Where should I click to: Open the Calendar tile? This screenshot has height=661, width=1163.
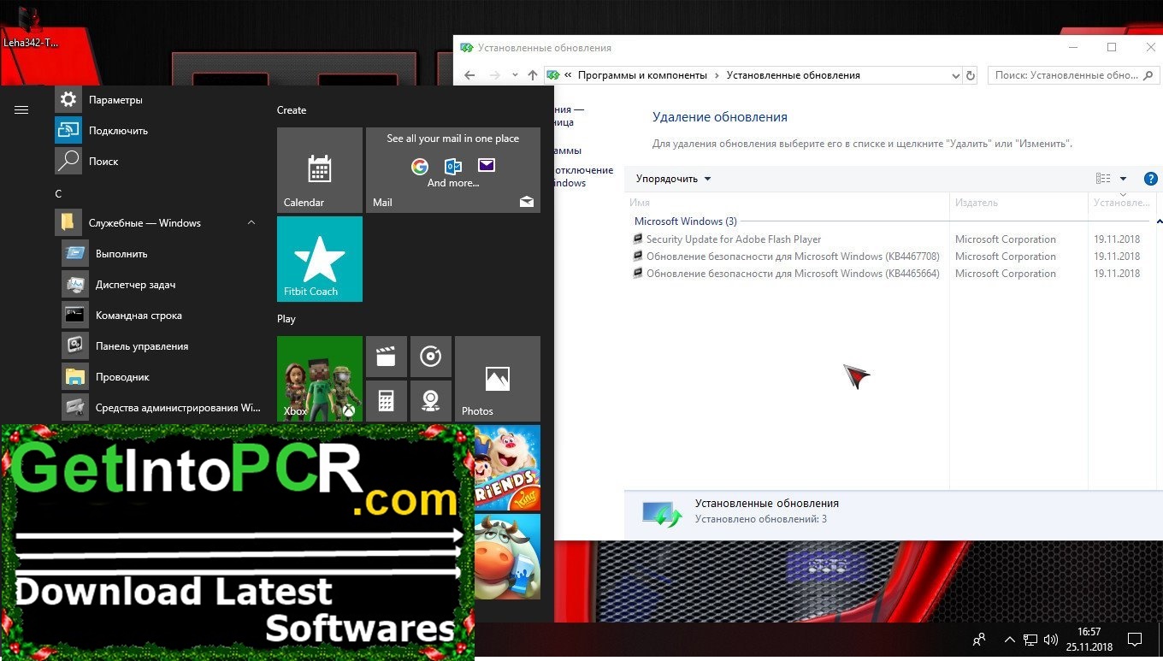point(320,170)
